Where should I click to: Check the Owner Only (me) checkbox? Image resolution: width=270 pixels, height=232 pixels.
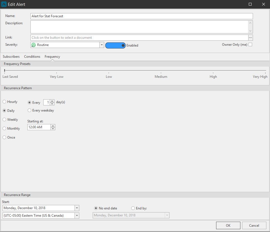250,45
